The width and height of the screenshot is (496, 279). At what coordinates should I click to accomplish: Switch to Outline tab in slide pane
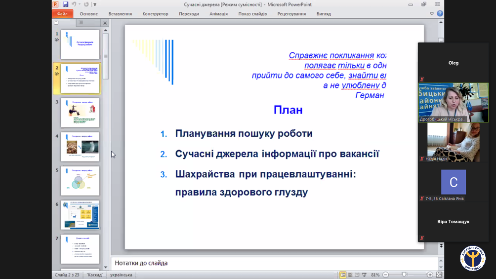(x=81, y=23)
